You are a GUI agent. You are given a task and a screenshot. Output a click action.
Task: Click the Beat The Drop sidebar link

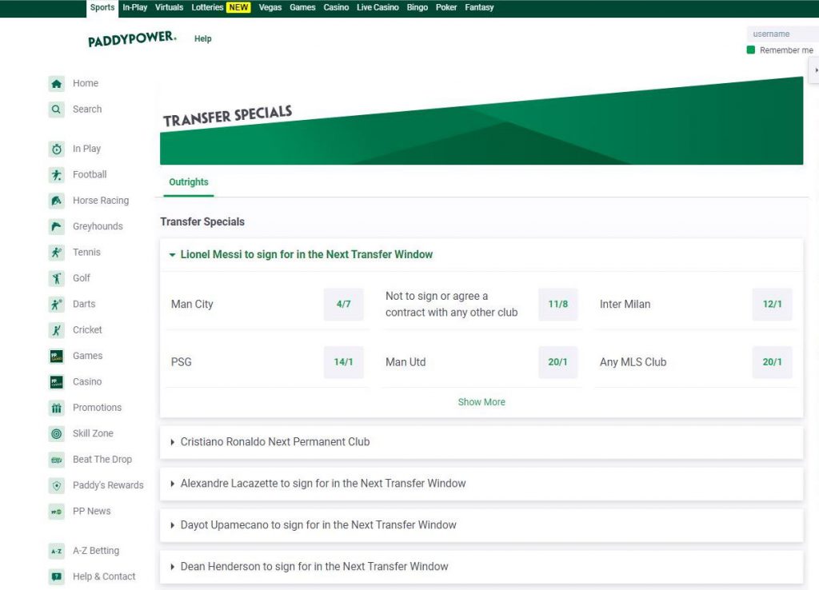pyautogui.click(x=102, y=460)
